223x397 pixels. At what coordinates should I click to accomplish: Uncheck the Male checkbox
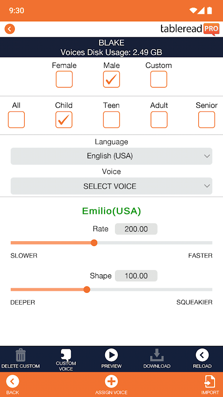point(111,79)
